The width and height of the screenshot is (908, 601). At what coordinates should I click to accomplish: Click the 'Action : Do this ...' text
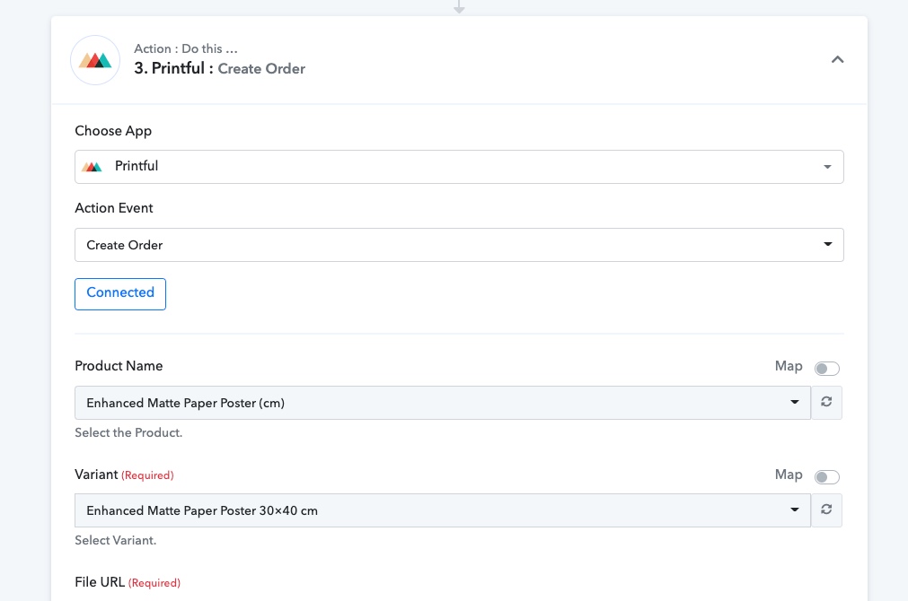pyautogui.click(x=186, y=48)
